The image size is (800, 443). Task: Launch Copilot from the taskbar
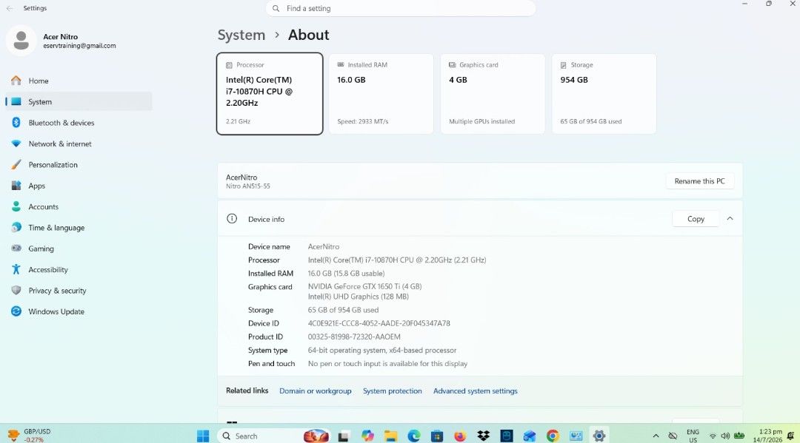click(367, 436)
